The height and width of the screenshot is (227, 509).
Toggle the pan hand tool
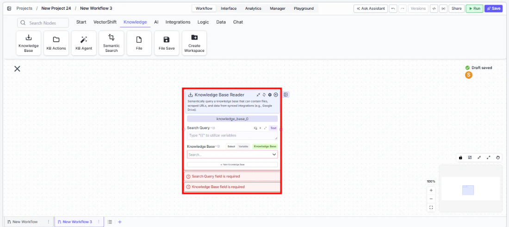click(498, 158)
